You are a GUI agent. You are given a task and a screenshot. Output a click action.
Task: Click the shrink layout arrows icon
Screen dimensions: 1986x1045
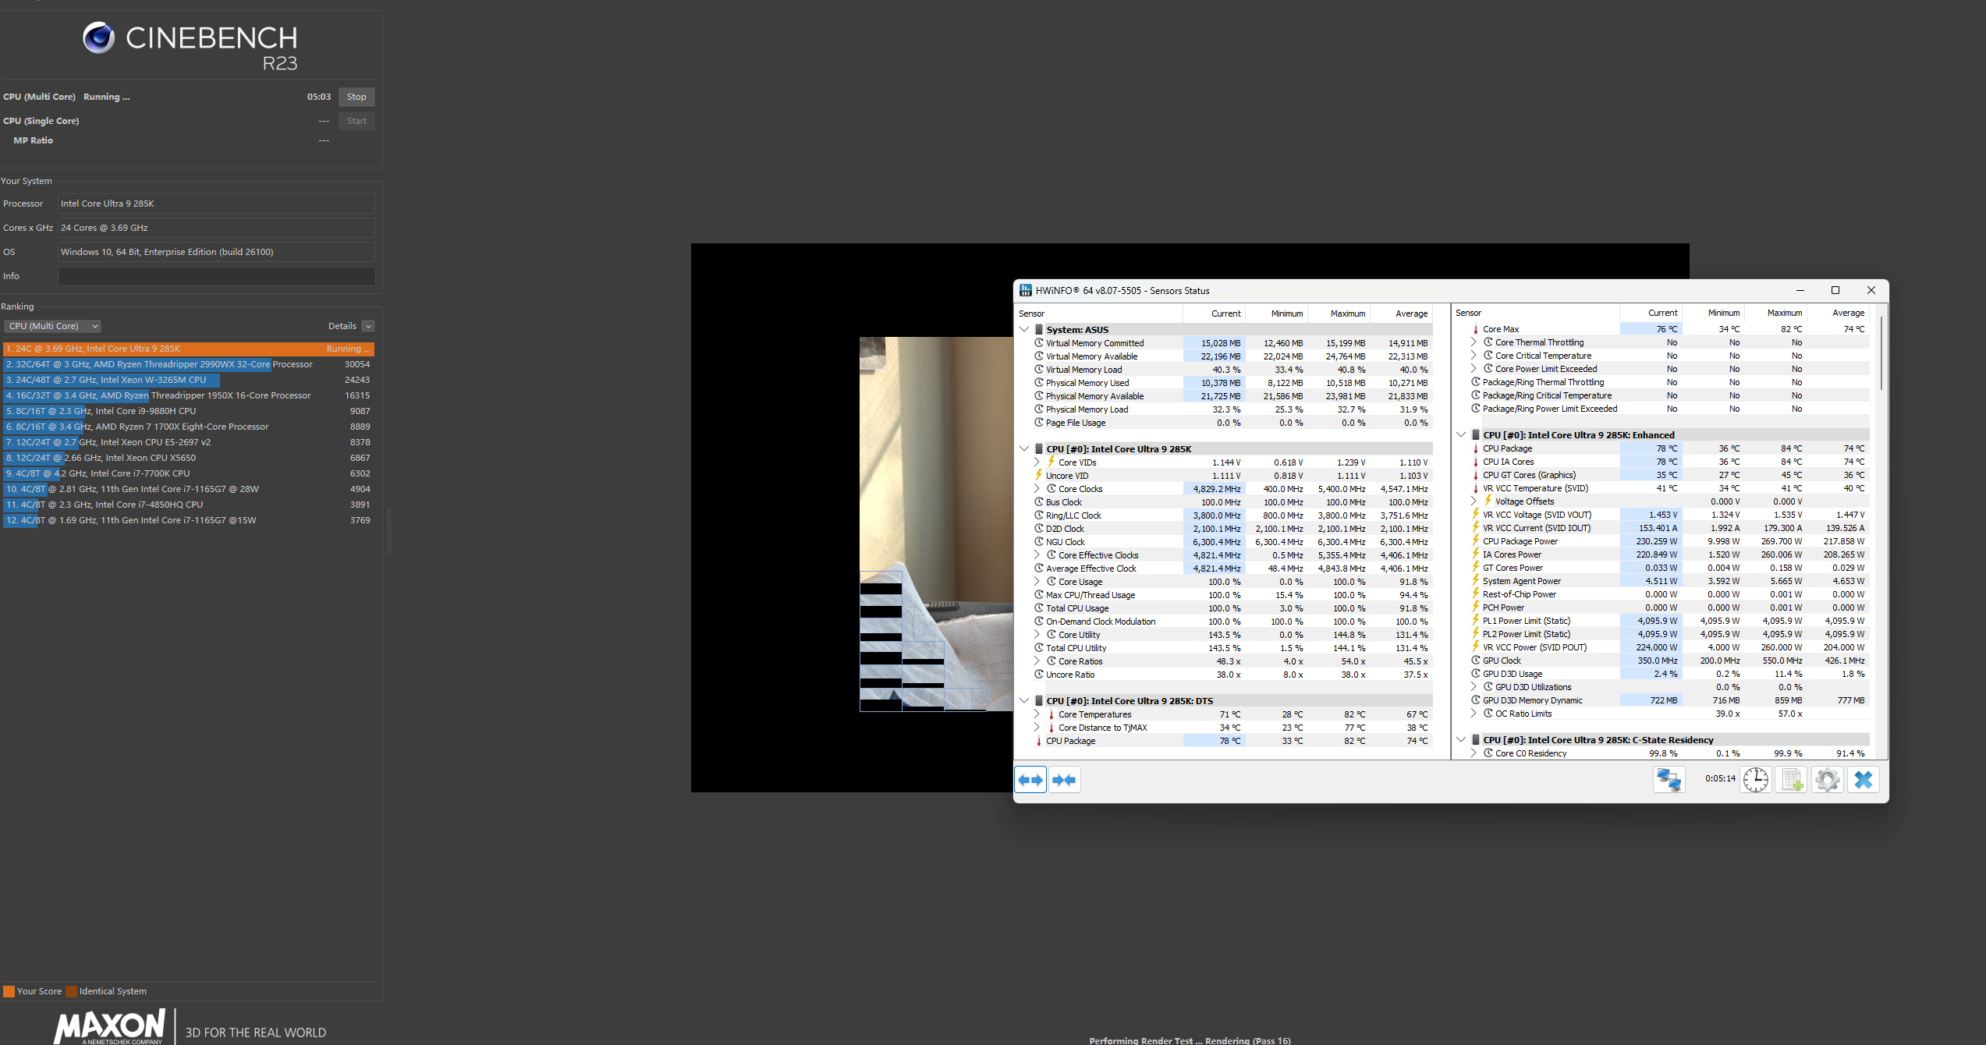tap(1065, 780)
